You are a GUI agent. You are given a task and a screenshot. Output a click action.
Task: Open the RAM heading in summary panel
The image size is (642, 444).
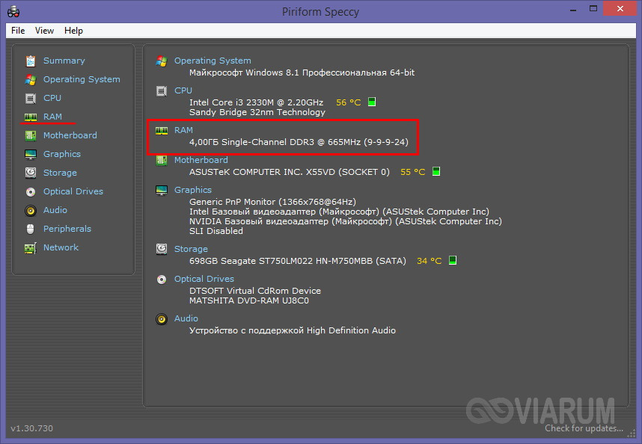click(183, 130)
